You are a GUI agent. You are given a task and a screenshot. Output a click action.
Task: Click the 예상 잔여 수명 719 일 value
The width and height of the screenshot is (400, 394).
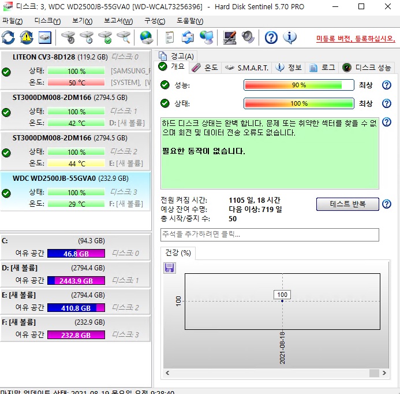tap(255, 209)
